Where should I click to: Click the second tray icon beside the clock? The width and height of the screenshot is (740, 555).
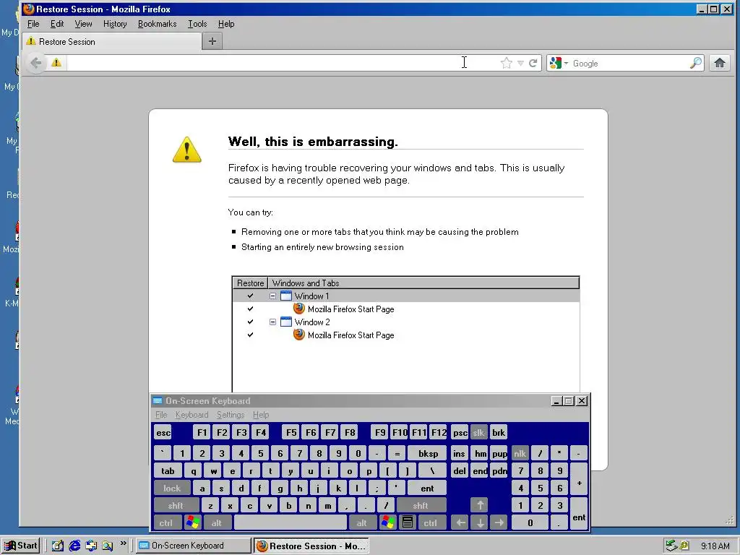[x=684, y=546]
